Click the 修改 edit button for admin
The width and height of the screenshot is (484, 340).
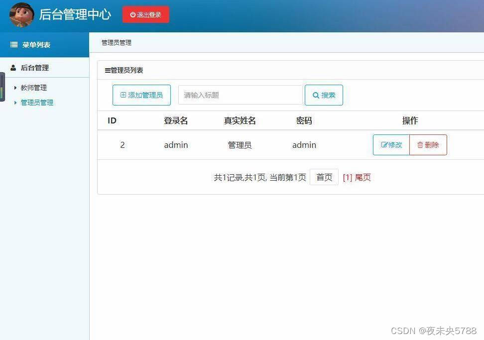(x=391, y=145)
